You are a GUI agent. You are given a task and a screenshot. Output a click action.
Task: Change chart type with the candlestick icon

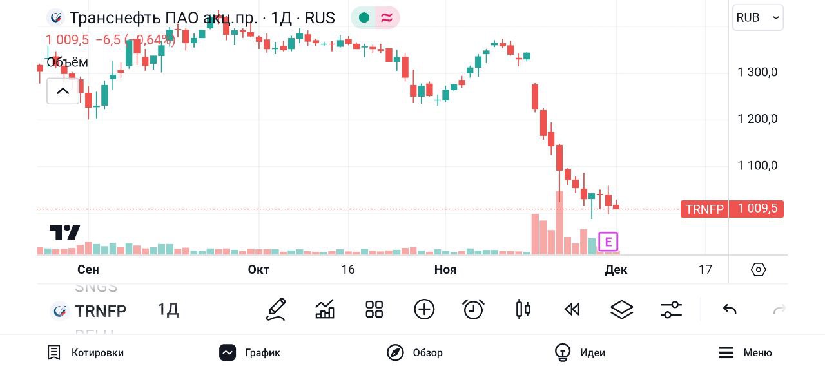point(523,310)
